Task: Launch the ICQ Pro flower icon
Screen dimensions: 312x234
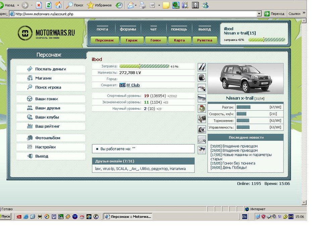Action: point(176,5)
